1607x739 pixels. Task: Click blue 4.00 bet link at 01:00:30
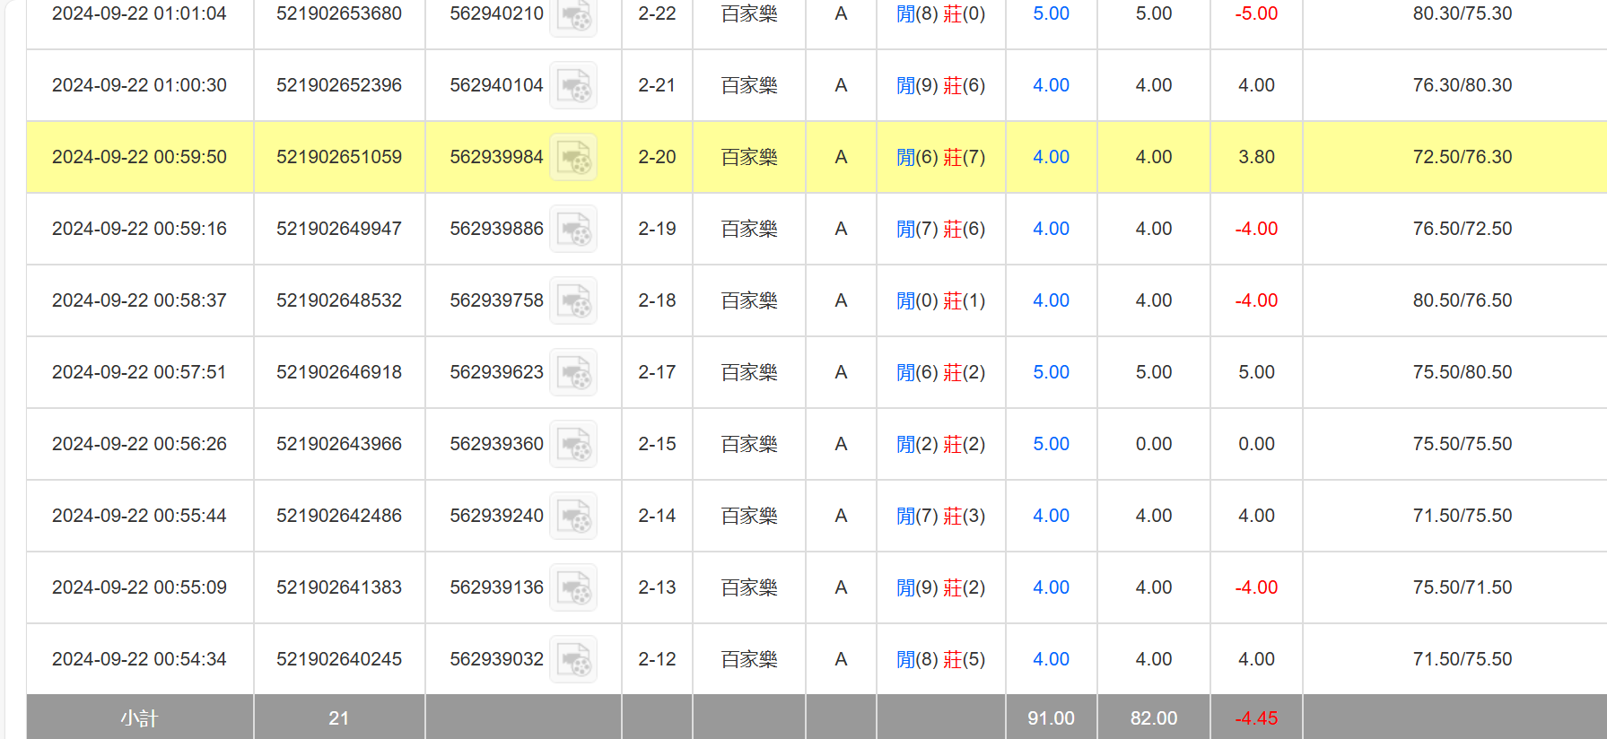[x=1051, y=85]
